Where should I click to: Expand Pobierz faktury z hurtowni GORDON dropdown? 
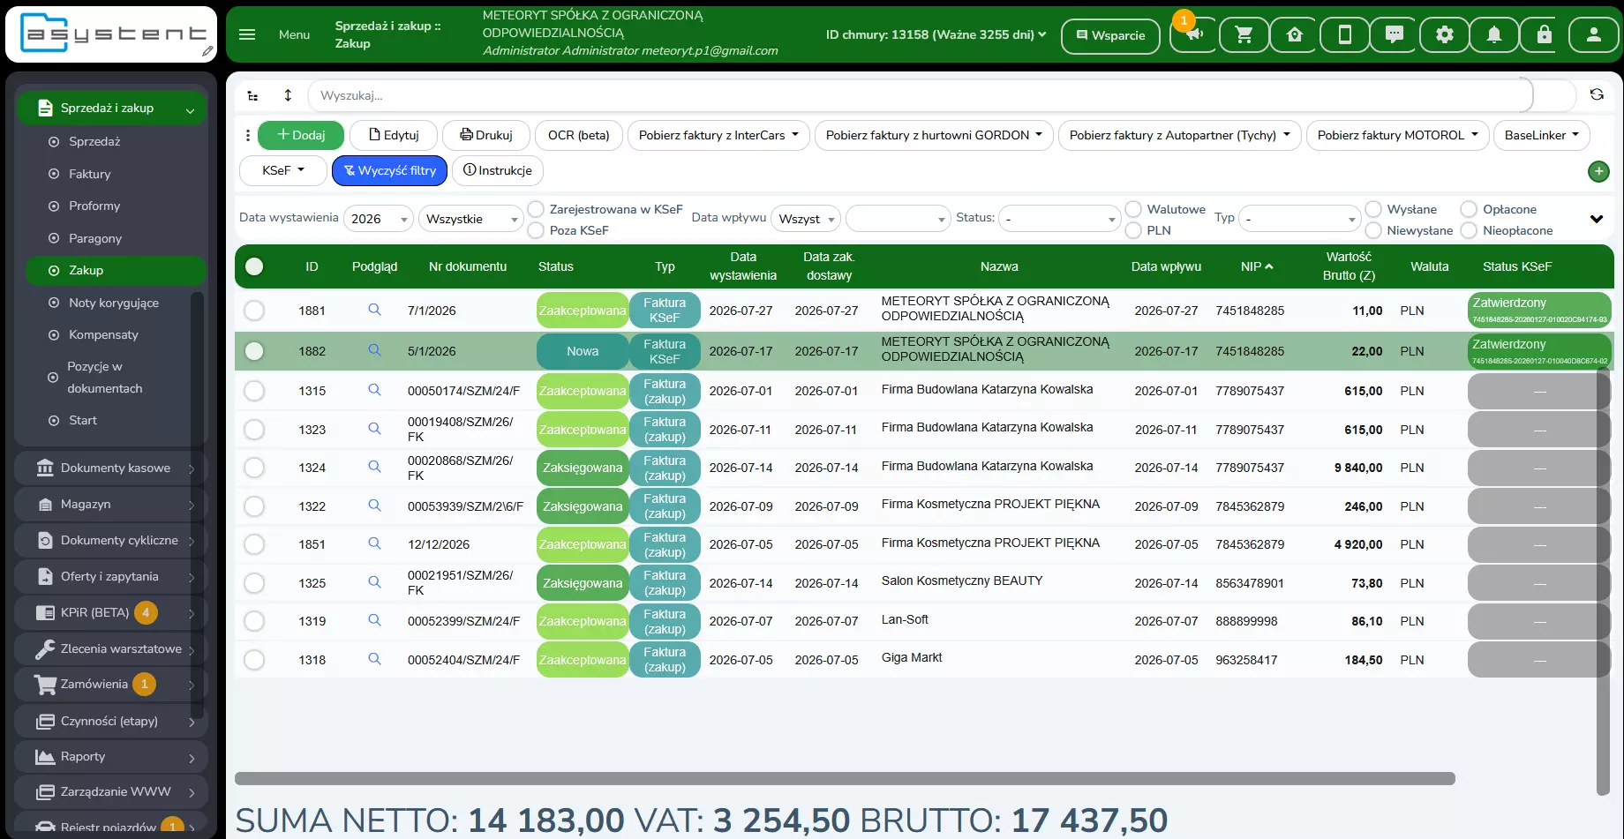point(934,135)
